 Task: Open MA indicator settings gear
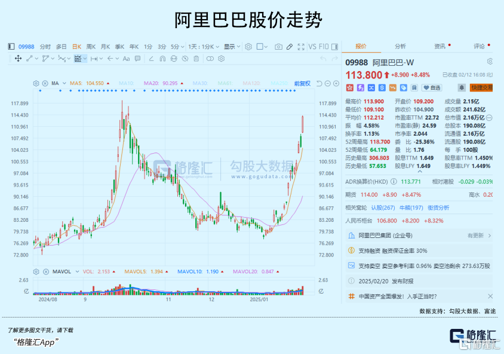coord(36,83)
